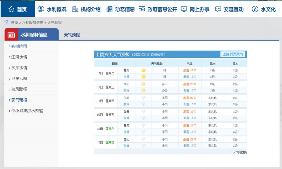This screenshot has height=169, width=282.
Task: Click the 交流互动 chat bubble icon
Action: coord(218,9)
